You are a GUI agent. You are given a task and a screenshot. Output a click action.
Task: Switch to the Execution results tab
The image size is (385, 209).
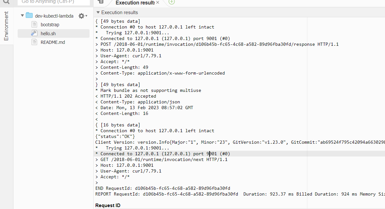135,3
